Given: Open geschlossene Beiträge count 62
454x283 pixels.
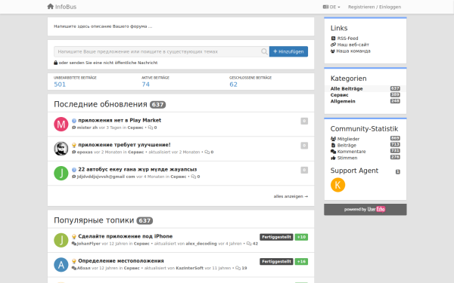Looking at the screenshot, I should tap(233, 85).
